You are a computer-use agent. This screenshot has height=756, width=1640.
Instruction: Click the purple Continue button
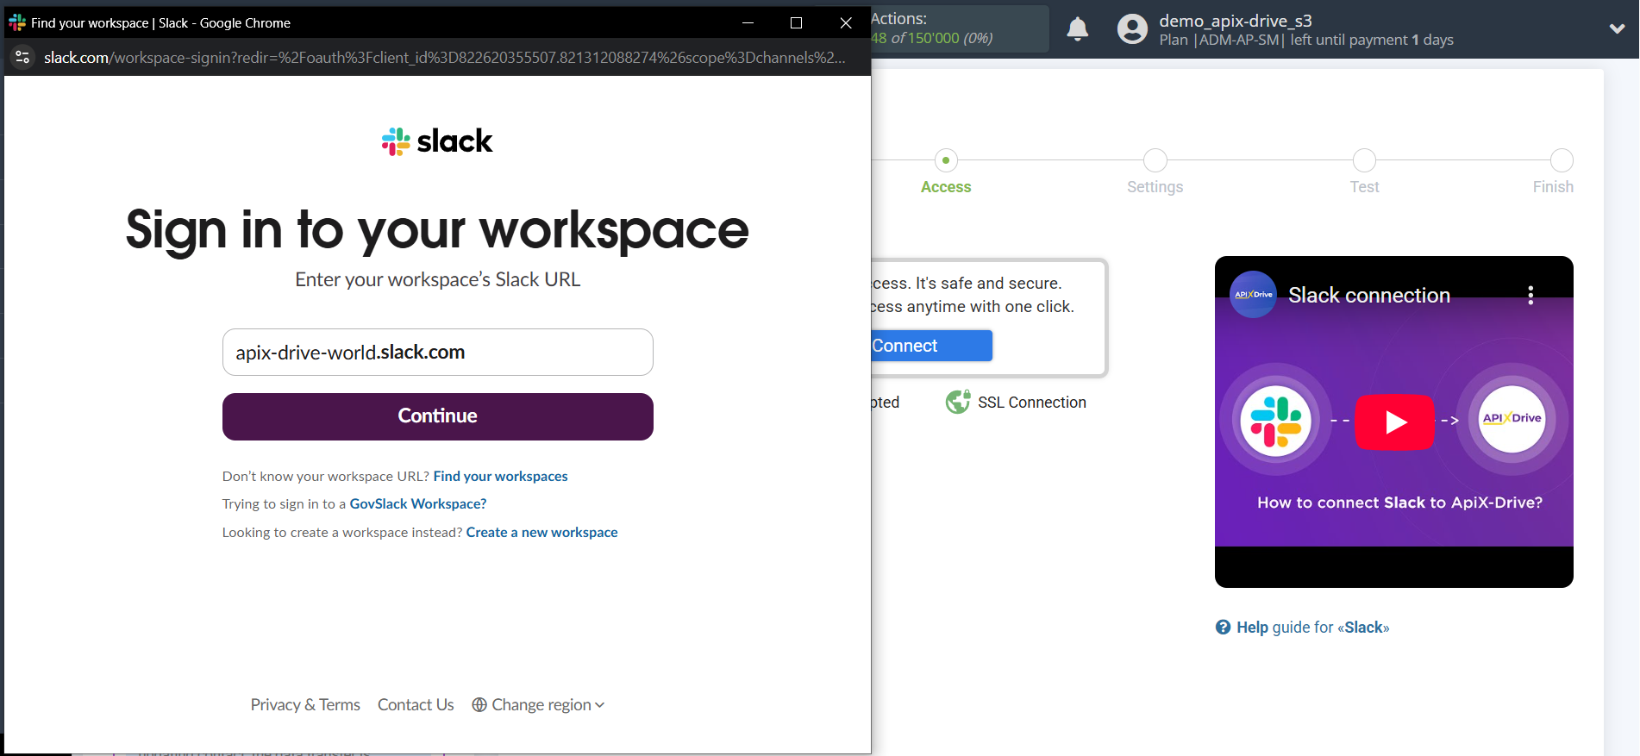tap(438, 416)
